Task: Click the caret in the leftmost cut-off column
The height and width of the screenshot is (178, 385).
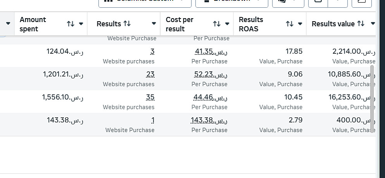Action: click(8, 24)
